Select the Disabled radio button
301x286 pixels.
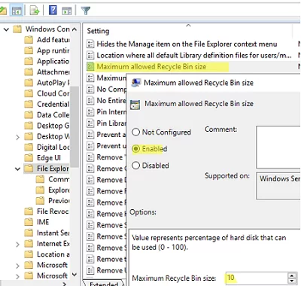click(135, 166)
